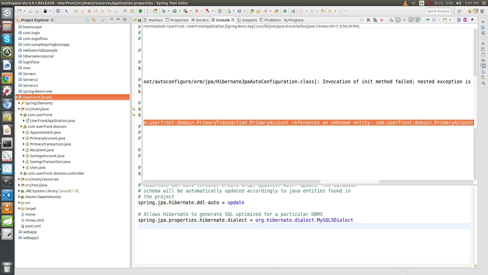Collapse the com.userfront.domain package
Image resolution: width=488 pixels, height=275 pixels.
click(21, 127)
